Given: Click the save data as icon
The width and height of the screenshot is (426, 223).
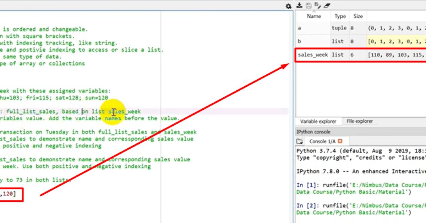Looking at the screenshot, I should [316, 5].
